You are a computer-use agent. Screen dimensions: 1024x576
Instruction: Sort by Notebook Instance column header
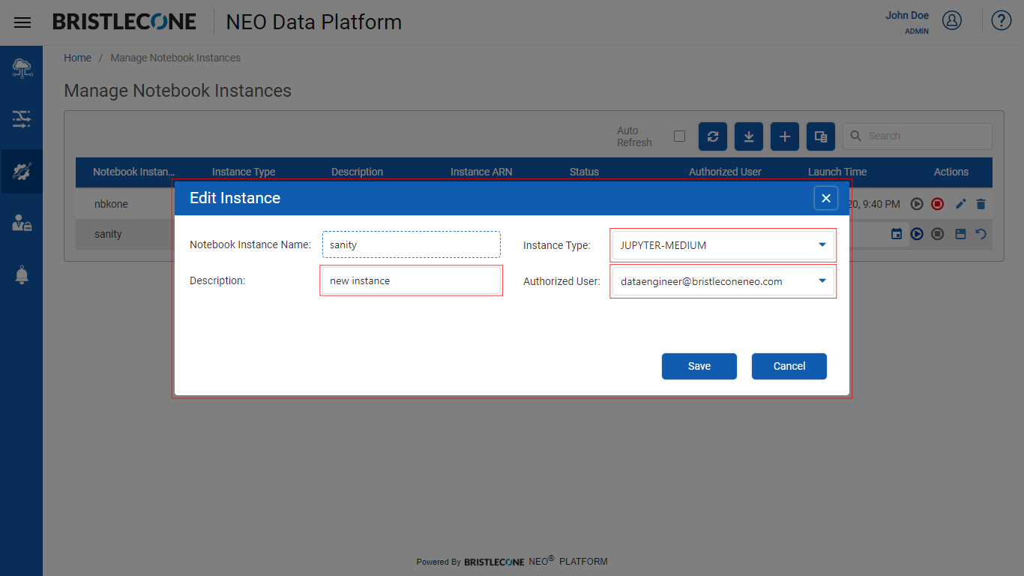click(x=133, y=172)
